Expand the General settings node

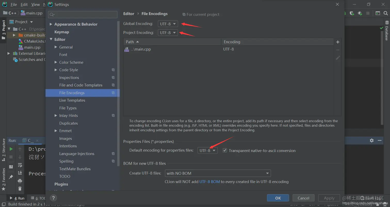coord(56,47)
